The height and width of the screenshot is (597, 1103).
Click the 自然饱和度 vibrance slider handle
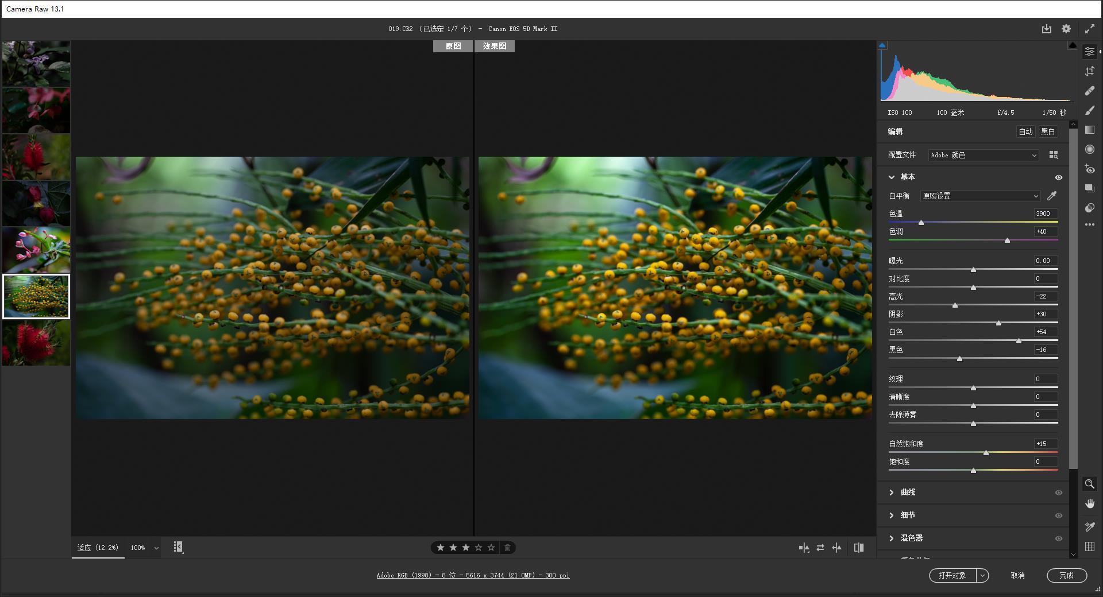click(986, 452)
